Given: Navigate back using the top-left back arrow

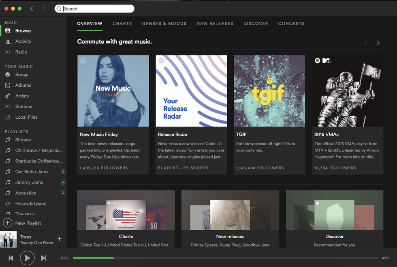Looking at the screenshot, I should [32, 9].
